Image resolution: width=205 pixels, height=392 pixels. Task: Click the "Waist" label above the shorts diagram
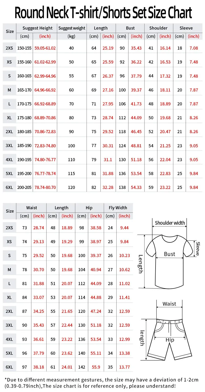(169, 304)
